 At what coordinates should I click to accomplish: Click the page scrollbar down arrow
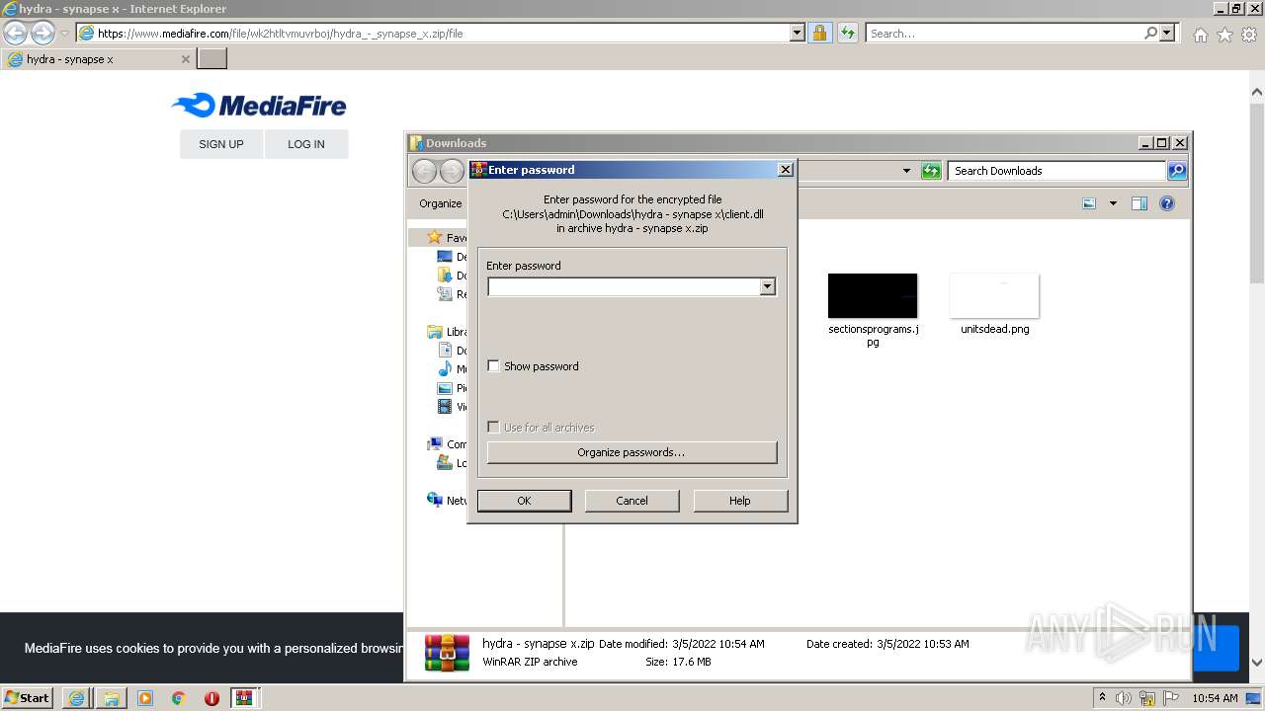click(x=1256, y=663)
